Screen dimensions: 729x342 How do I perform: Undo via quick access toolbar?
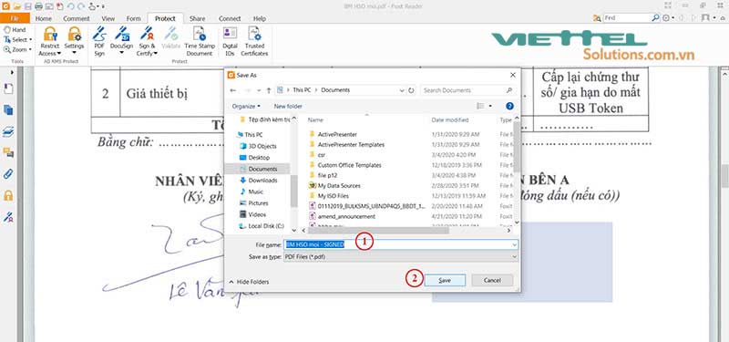[x=71, y=6]
